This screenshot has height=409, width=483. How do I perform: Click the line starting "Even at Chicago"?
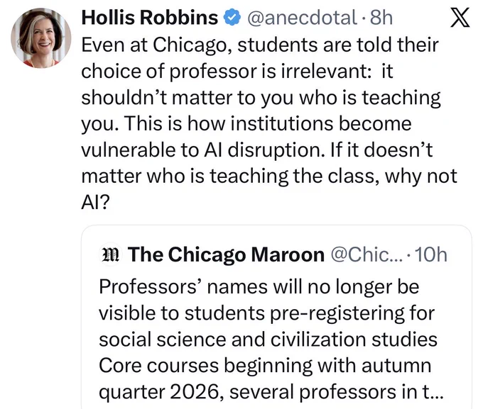click(260, 45)
